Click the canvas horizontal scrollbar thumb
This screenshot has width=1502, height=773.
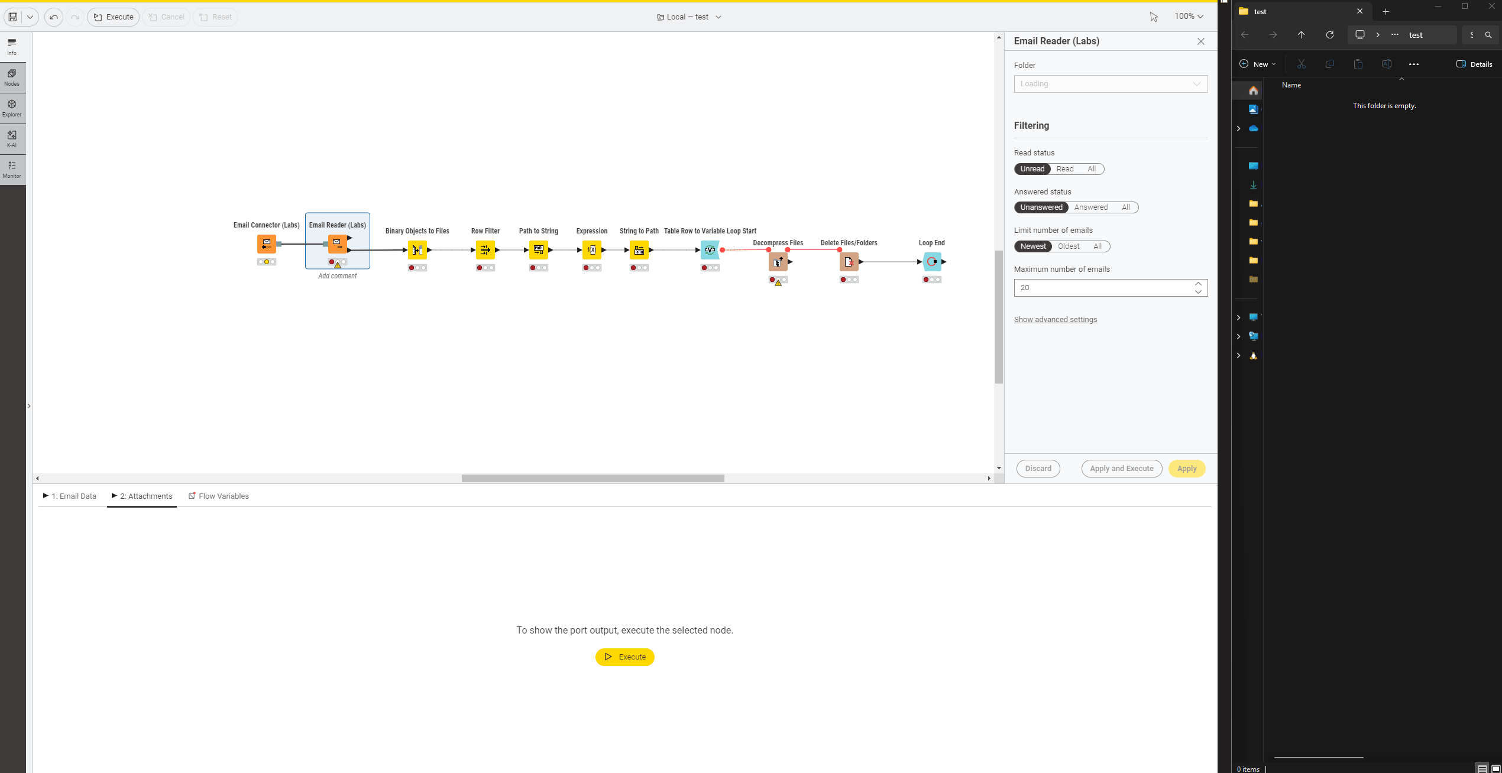click(x=593, y=478)
